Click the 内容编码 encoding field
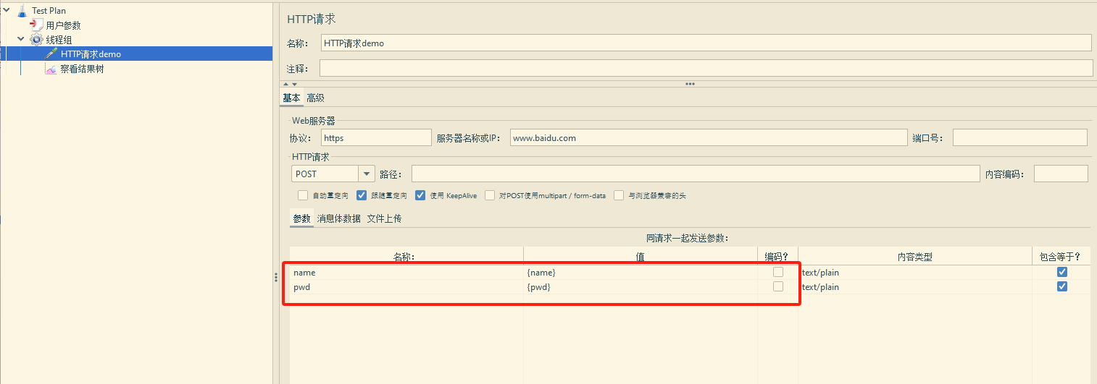1097x384 pixels. pyautogui.click(x=1061, y=174)
